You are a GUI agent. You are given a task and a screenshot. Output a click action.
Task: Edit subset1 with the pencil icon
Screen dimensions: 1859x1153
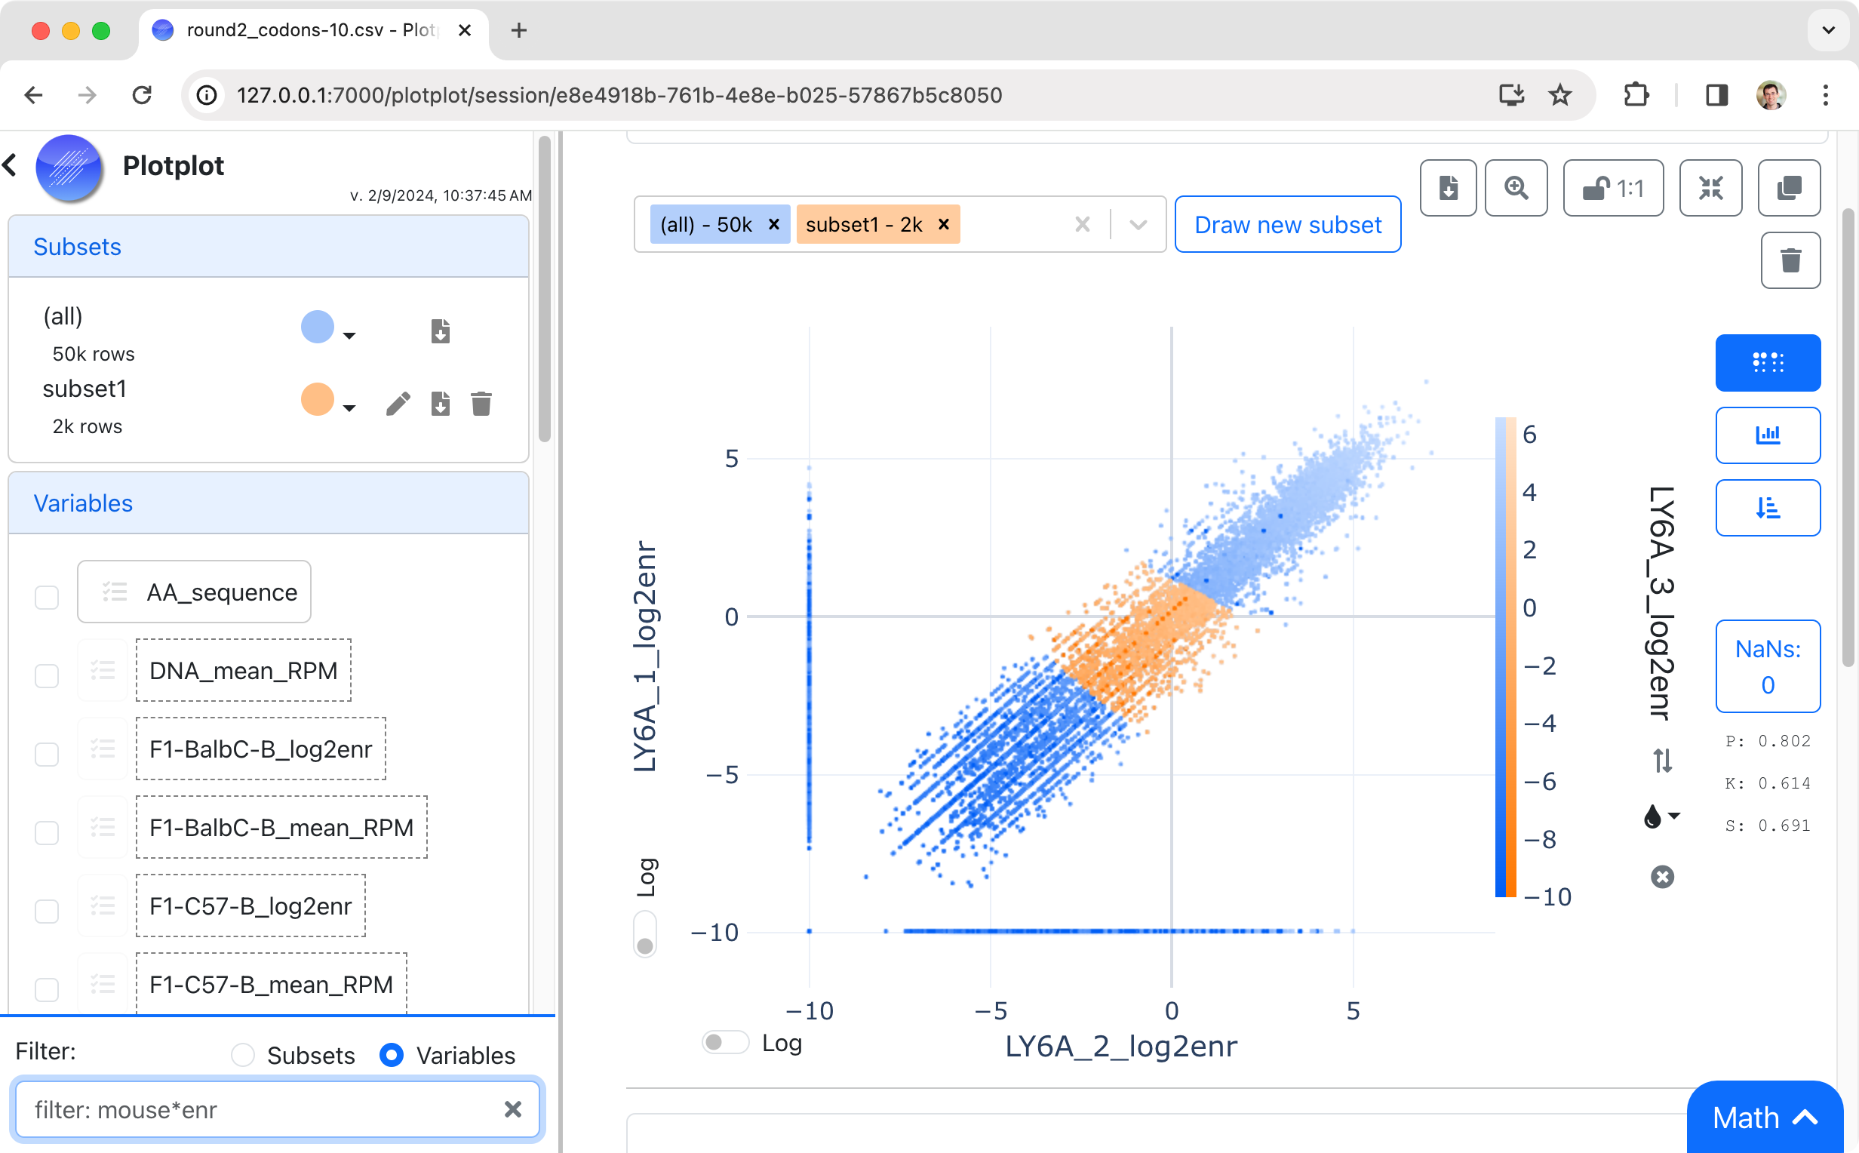click(398, 404)
